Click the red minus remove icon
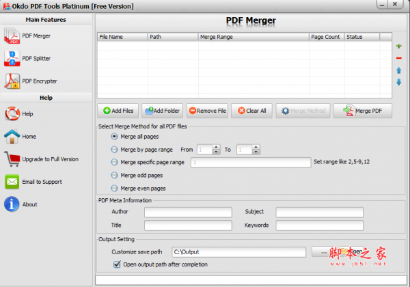This screenshot has width=410, height=287. [399, 58]
